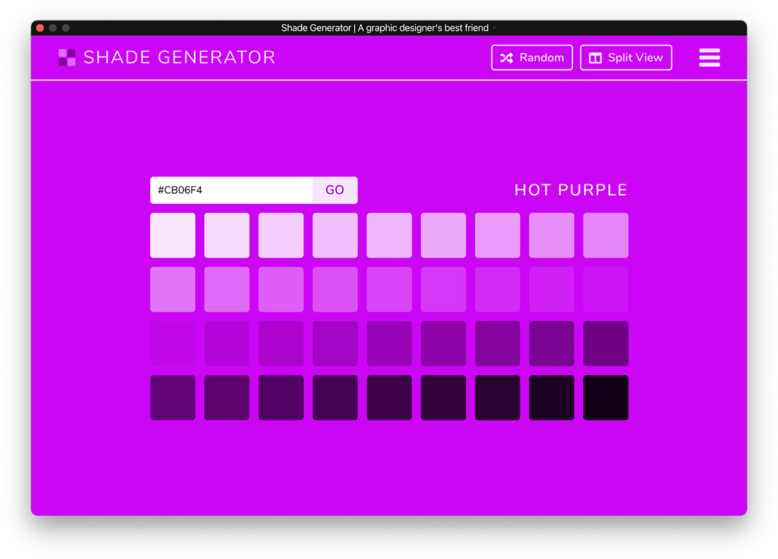Select the second swatch in the third row
778x559 pixels.
(x=227, y=344)
